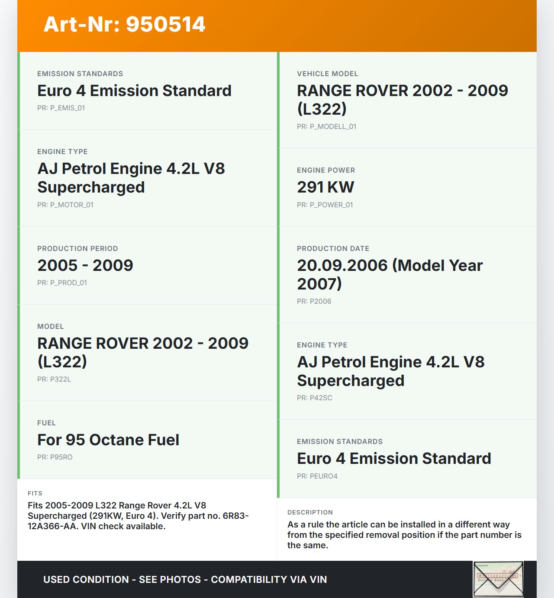Select the Production Period 2005 - 2009 value

coord(85,265)
